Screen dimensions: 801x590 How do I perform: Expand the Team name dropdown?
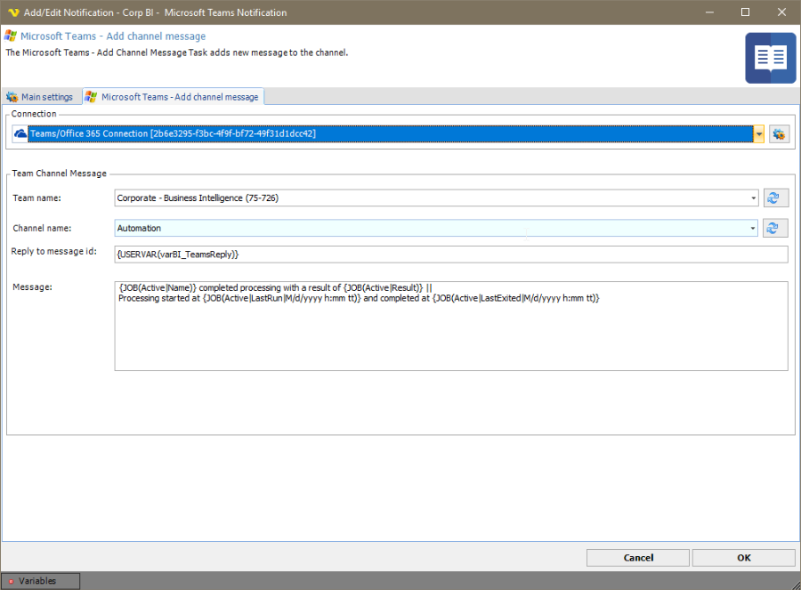pyautogui.click(x=753, y=198)
